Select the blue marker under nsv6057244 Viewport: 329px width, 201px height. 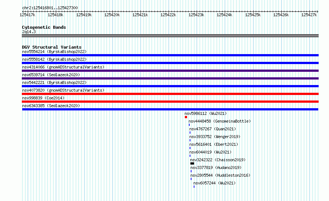[x=194, y=187]
